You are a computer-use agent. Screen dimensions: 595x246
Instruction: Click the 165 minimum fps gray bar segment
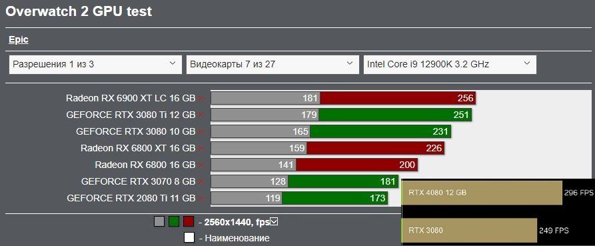click(261, 132)
